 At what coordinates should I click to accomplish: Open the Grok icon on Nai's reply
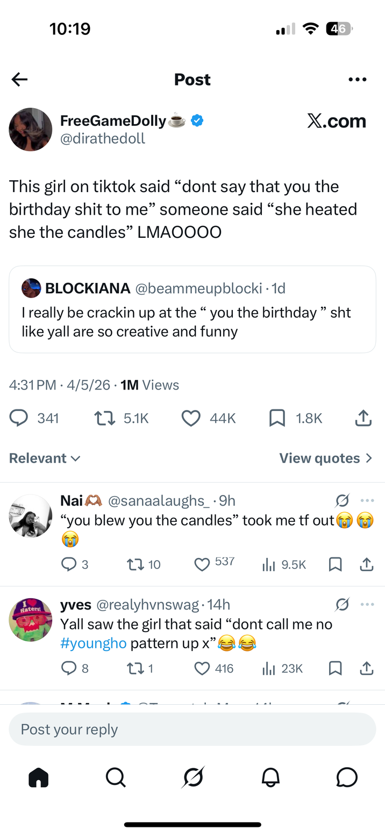[342, 500]
